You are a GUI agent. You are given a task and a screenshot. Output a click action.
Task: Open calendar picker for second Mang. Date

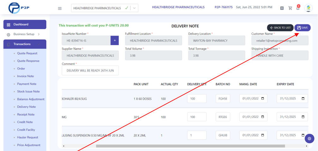pyautogui.click(x=263, y=117)
